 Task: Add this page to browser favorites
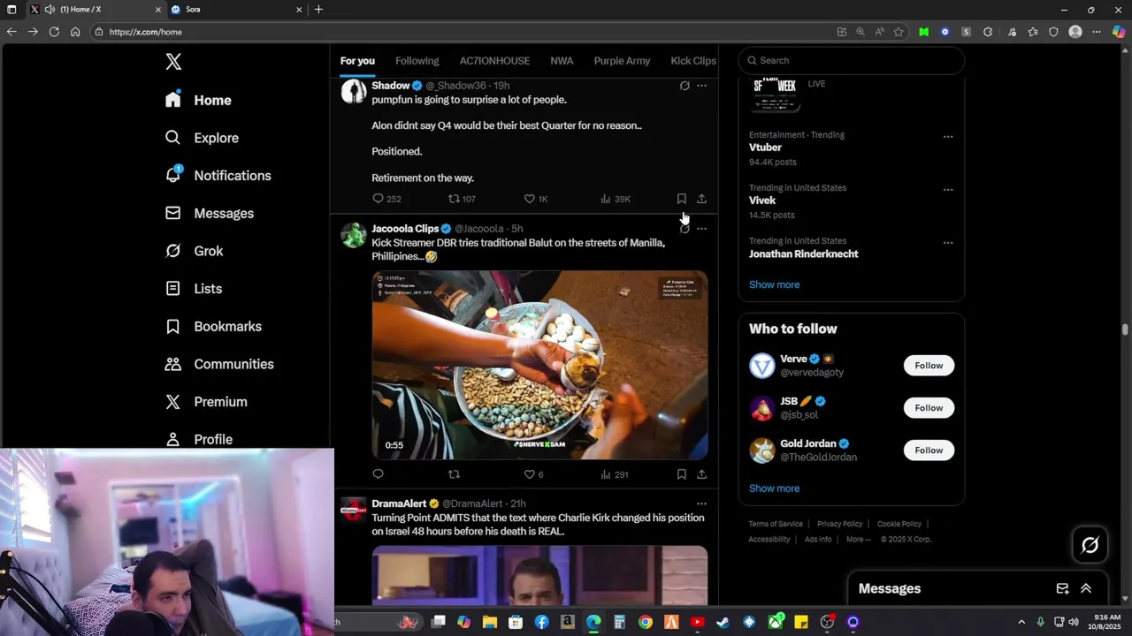coord(899,32)
